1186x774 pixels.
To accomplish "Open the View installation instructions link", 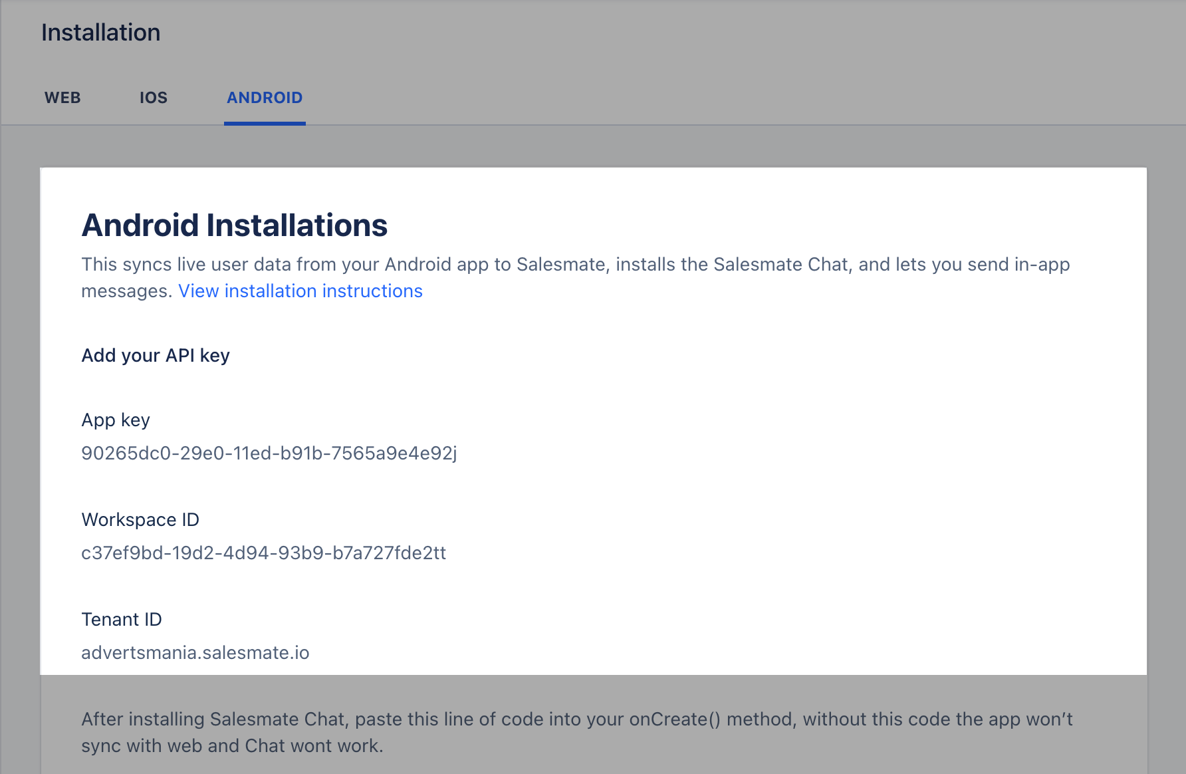I will [x=300, y=291].
